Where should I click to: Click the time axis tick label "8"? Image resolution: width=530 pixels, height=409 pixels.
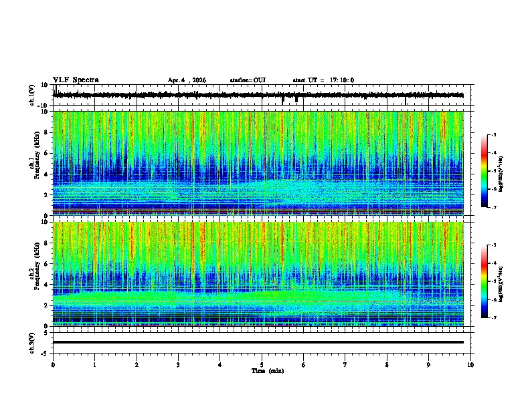click(387, 365)
